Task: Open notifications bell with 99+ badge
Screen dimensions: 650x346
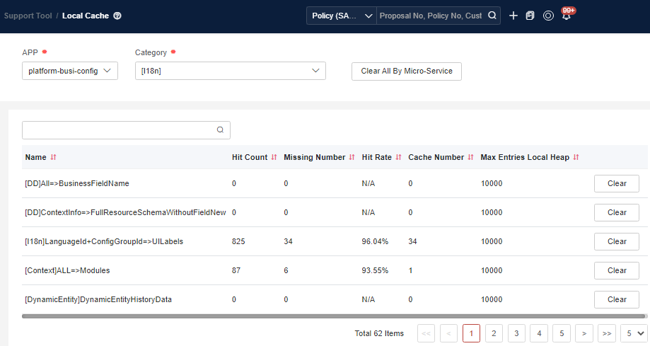Action: point(566,16)
